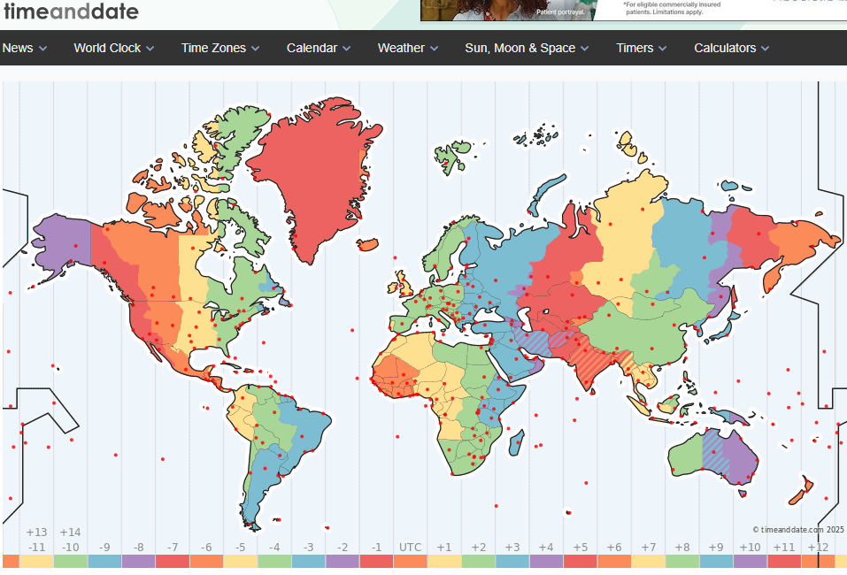Expand the chevron next to Calculators
This screenshot has width=847, height=575.
pos(765,49)
